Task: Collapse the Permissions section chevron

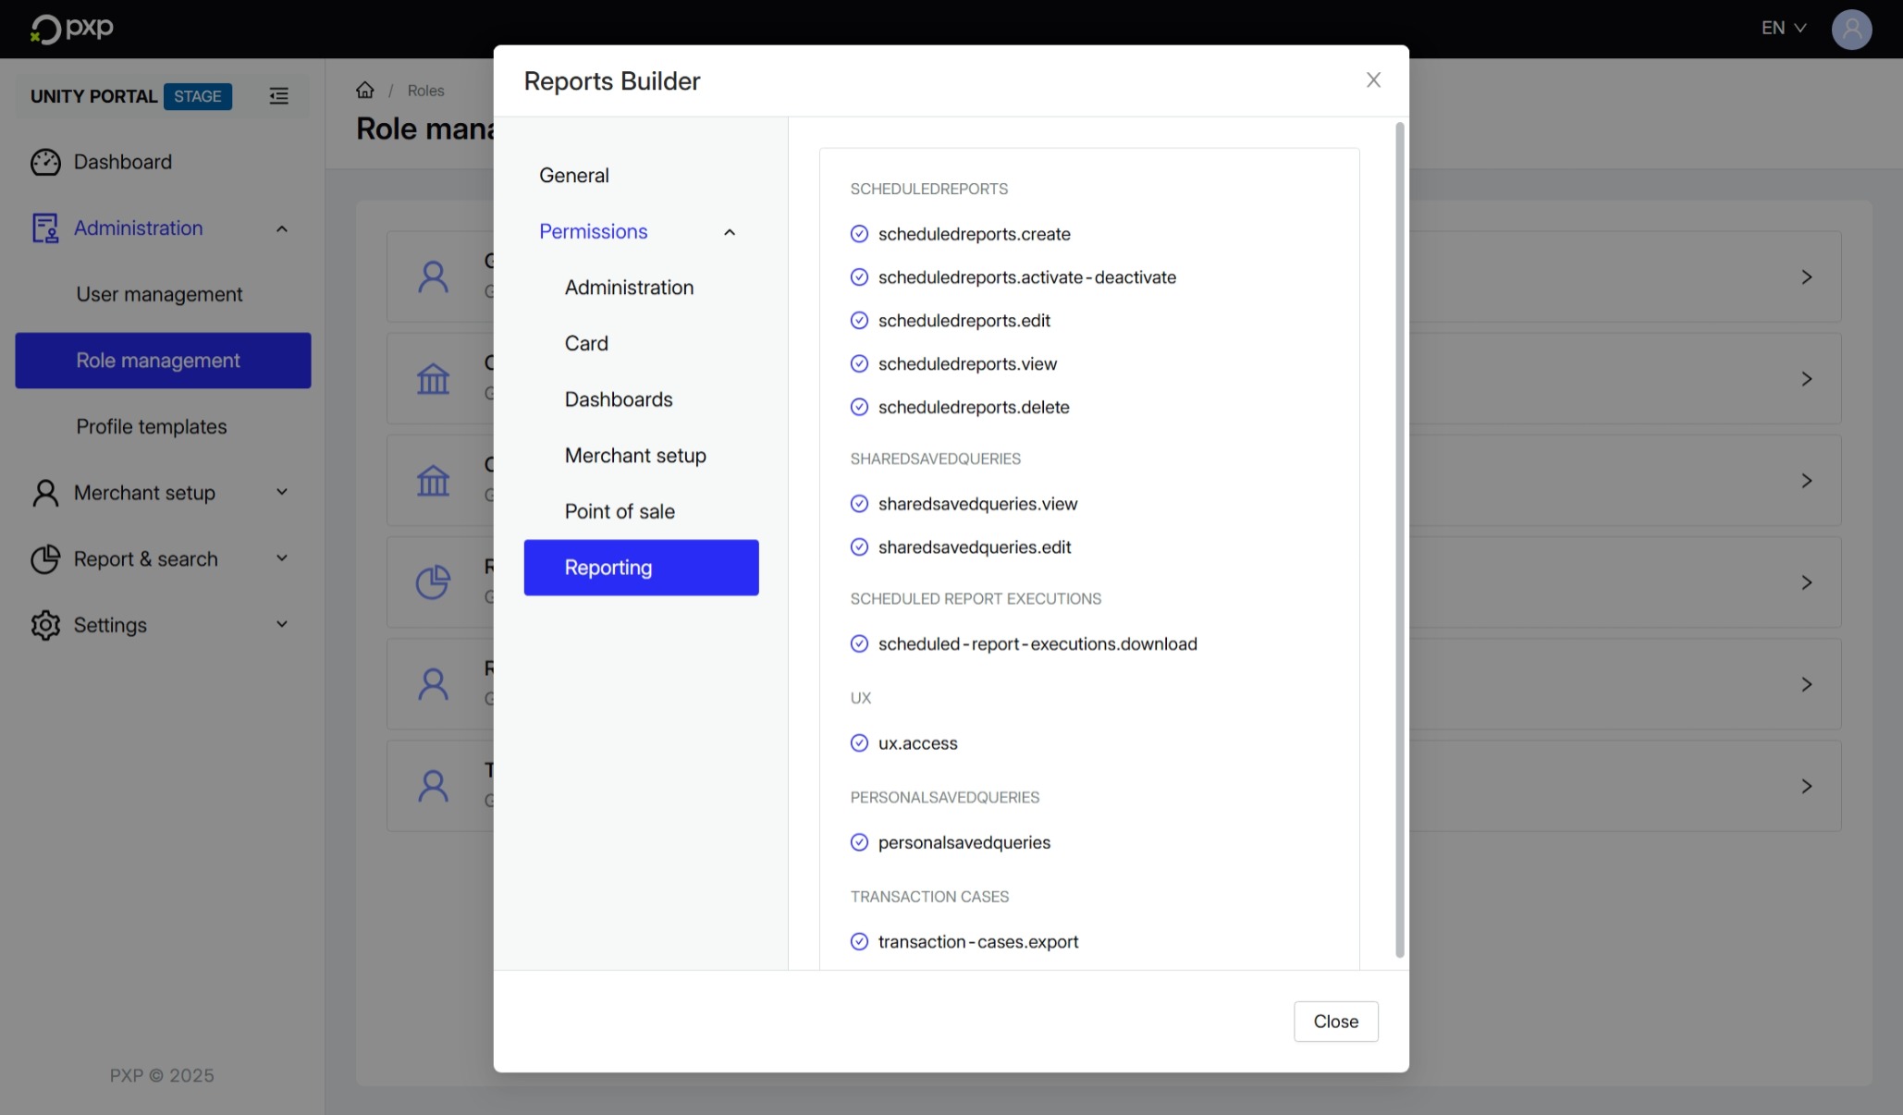Action: pyautogui.click(x=730, y=232)
